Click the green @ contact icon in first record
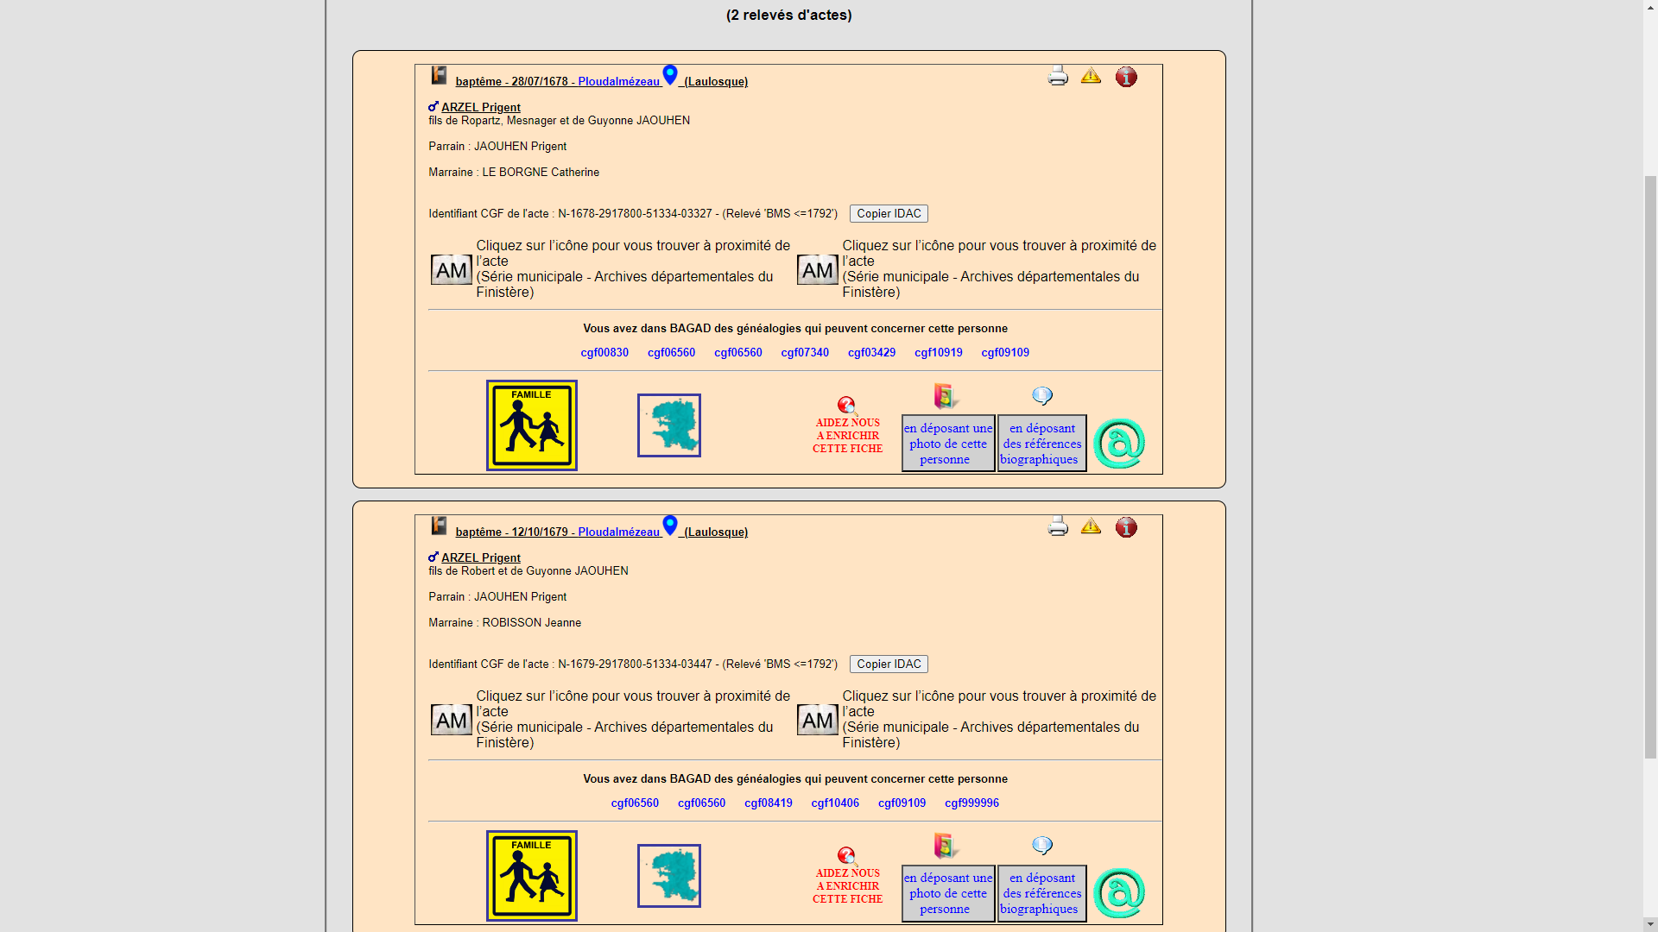Screen dimensions: 1658x932 (1119, 444)
